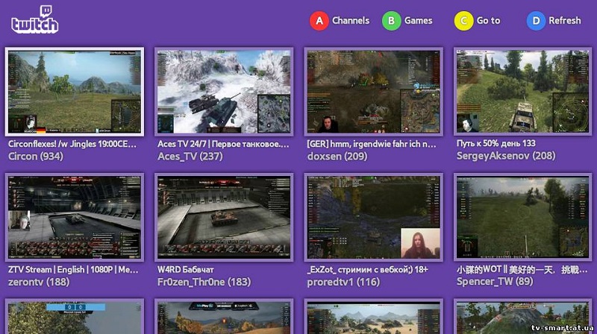
Task: Click title 'Circonflexes! /w Jingles 19:00CE…'
Action: (72, 144)
